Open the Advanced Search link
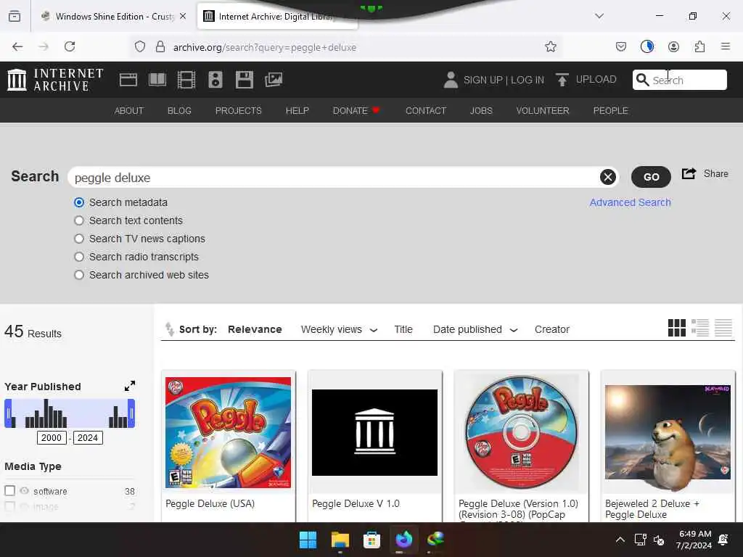This screenshot has width=743, height=557. coord(630,202)
